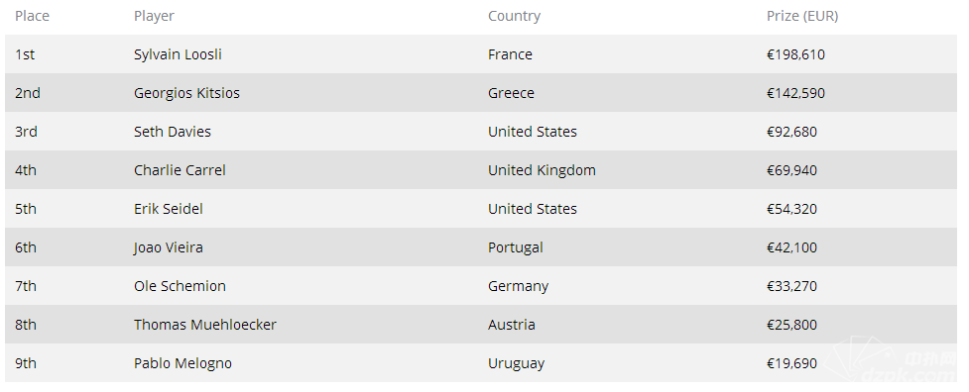Viewport: 969px width, 392px height.
Task: Click the Prize (EUR) column header
Action: pyautogui.click(x=802, y=16)
